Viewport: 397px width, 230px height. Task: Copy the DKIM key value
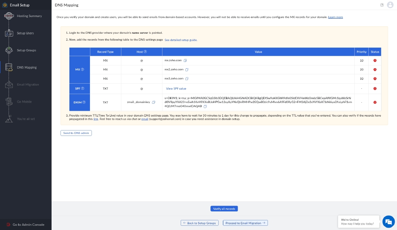pos(205,106)
